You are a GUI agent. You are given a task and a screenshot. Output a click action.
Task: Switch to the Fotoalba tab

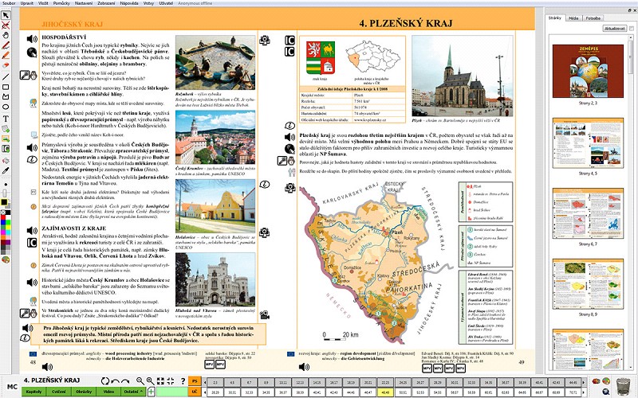tap(593, 18)
